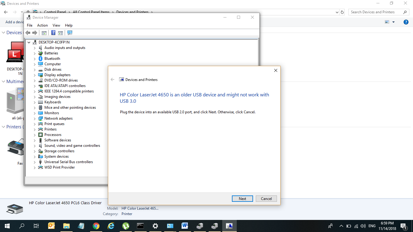Image resolution: width=413 pixels, height=232 pixels.
Task: Click the Scan for hardware changes icon
Action: (70, 33)
